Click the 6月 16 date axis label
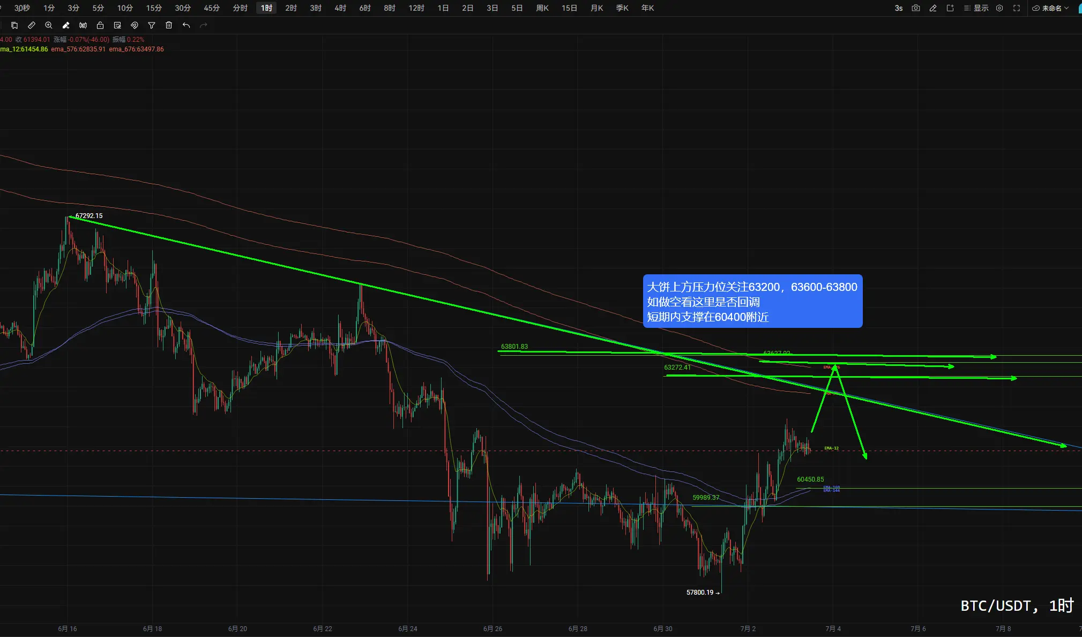The image size is (1082, 637). [68, 629]
